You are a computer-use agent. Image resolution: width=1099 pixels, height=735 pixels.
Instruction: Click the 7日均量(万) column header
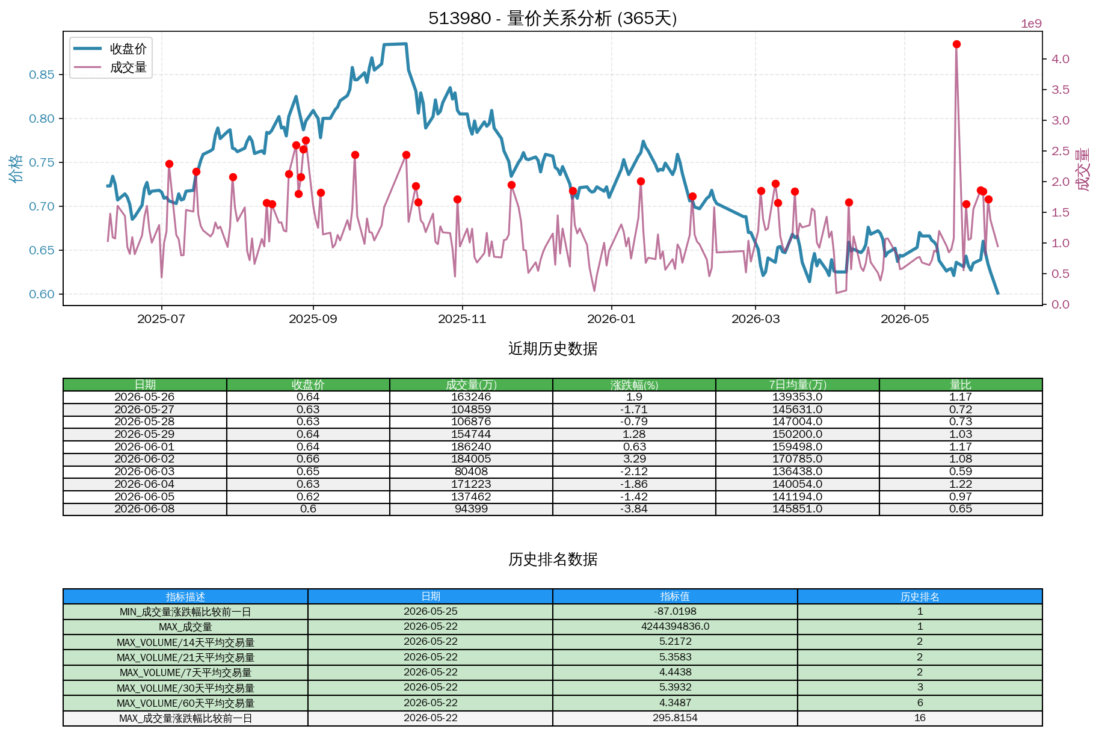(x=798, y=384)
